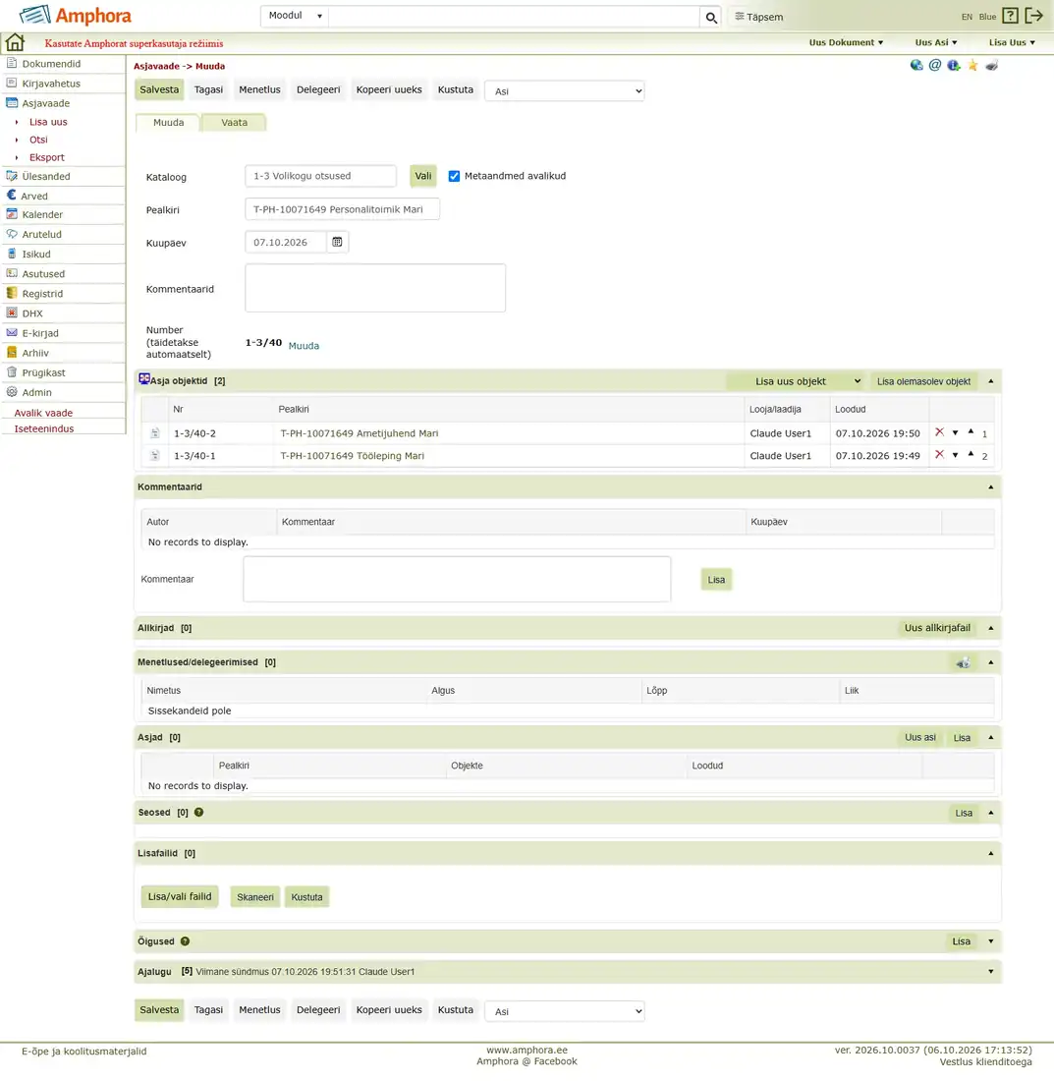Remove the Ametijuhend Mari object with red X
This screenshot has height=1081, width=1054.
click(x=940, y=432)
